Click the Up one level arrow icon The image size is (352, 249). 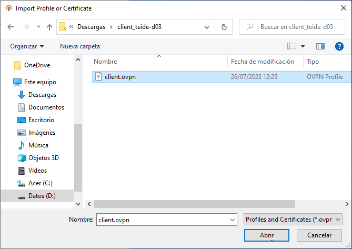(49, 27)
